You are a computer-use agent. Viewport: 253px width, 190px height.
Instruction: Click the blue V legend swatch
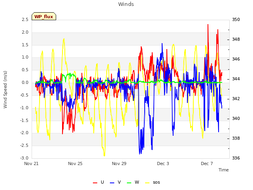pyautogui.click(x=112, y=183)
